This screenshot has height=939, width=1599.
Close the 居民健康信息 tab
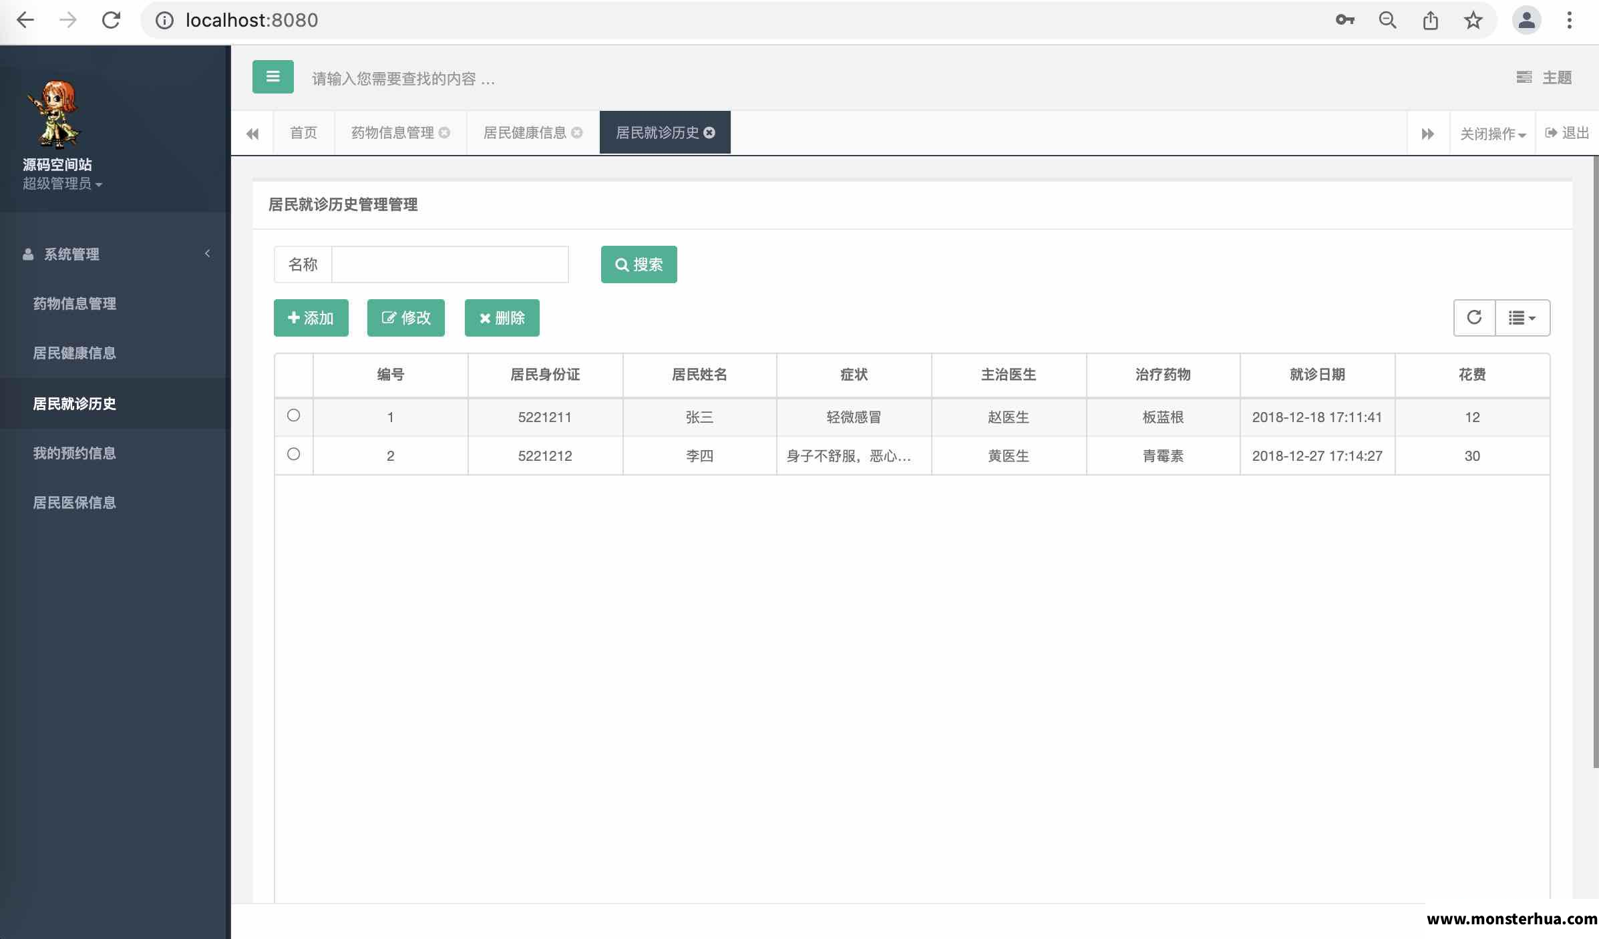click(576, 133)
